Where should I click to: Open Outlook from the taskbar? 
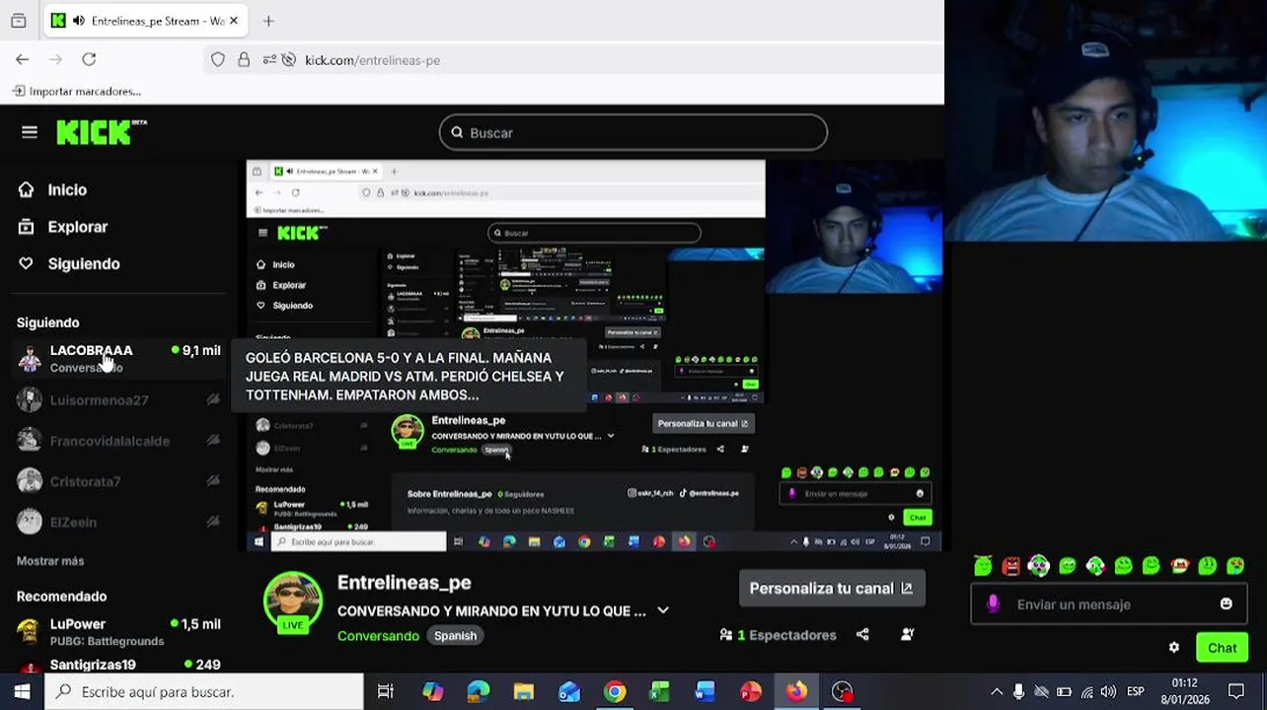point(569,691)
